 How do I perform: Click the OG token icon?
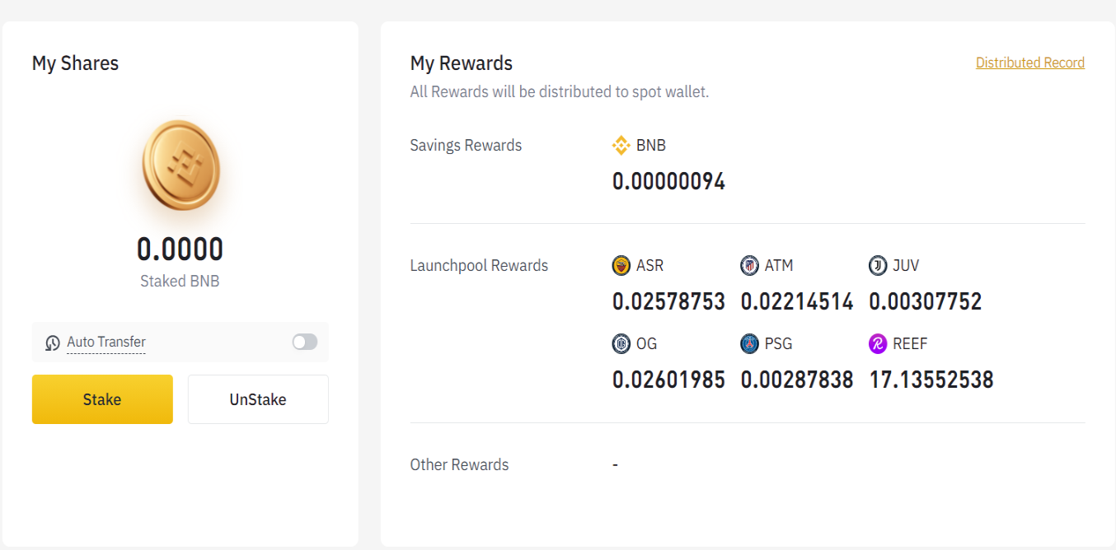click(x=621, y=343)
